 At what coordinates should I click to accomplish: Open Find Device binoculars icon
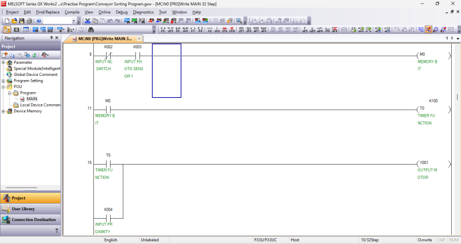click(x=91, y=29)
